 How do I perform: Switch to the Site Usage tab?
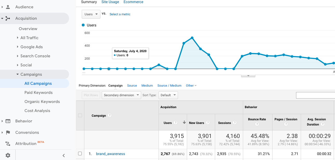(x=110, y=2)
